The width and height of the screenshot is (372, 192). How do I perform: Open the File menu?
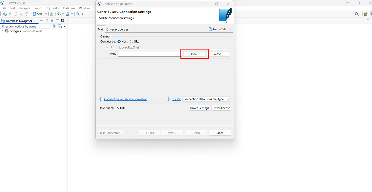[x=4, y=8]
